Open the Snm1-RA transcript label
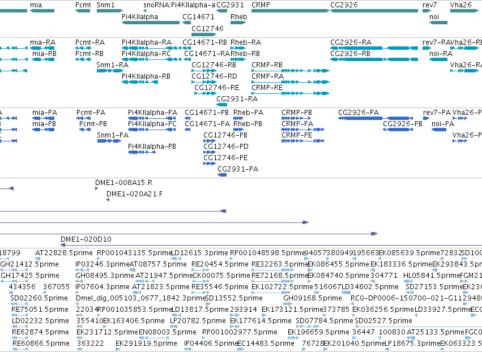 pos(113,65)
